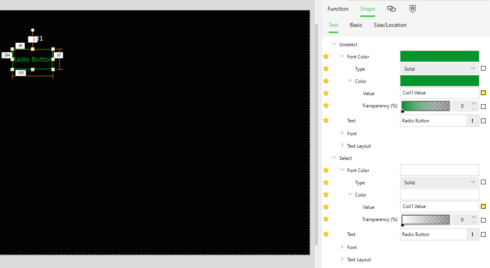Toggle the Unselect Type binding checkbox
Screen dimensions: 490x268
(x=483, y=69)
